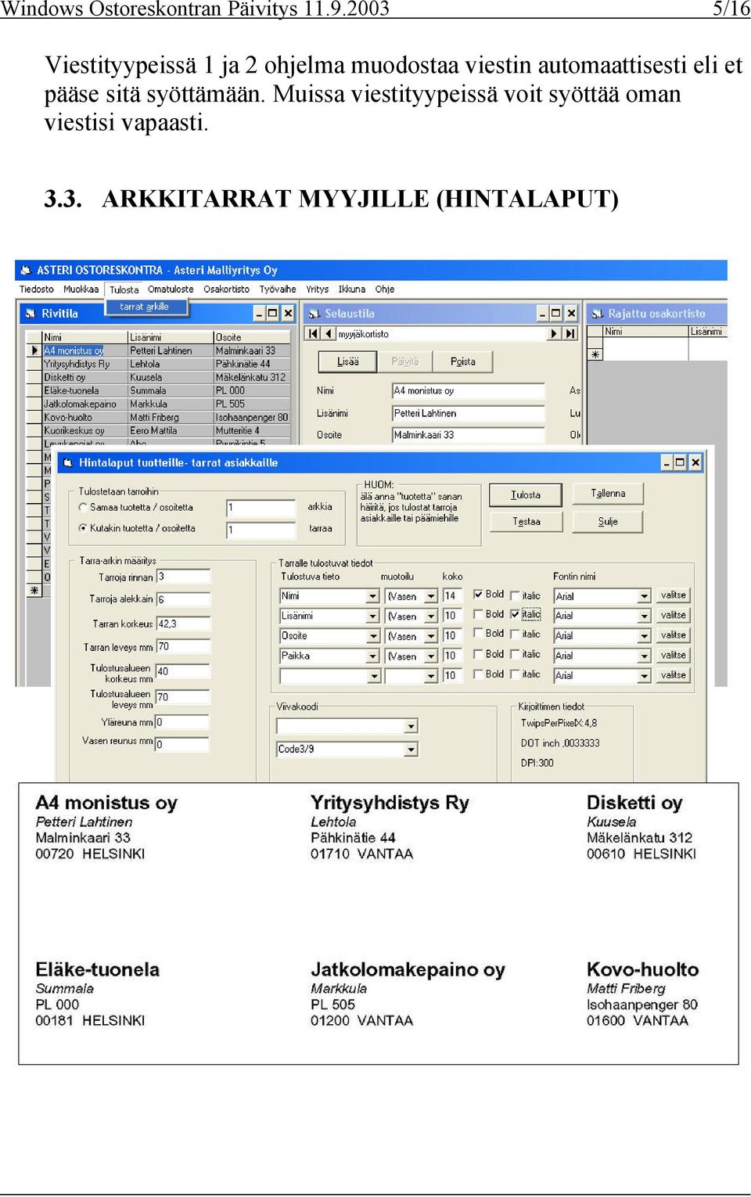Click 'valitse' font button for Lisänimi row

(674, 616)
